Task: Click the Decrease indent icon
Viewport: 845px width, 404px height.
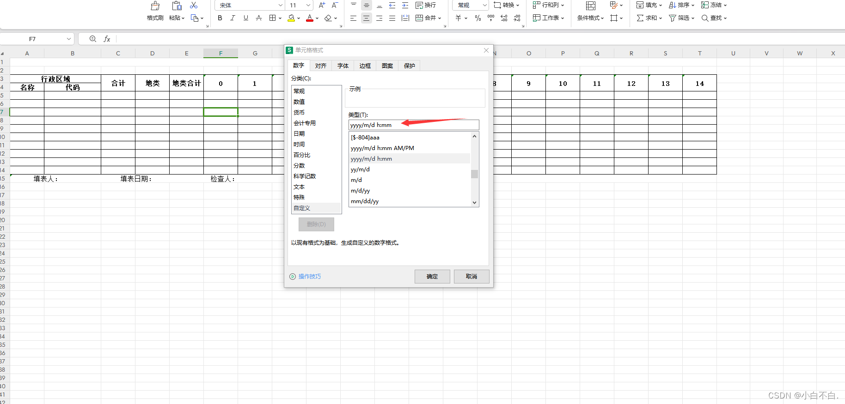Action: click(392, 5)
